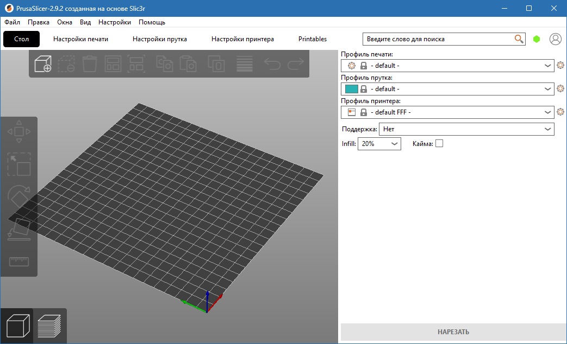
Task: Click the Redo arrow icon
Action: 296,64
